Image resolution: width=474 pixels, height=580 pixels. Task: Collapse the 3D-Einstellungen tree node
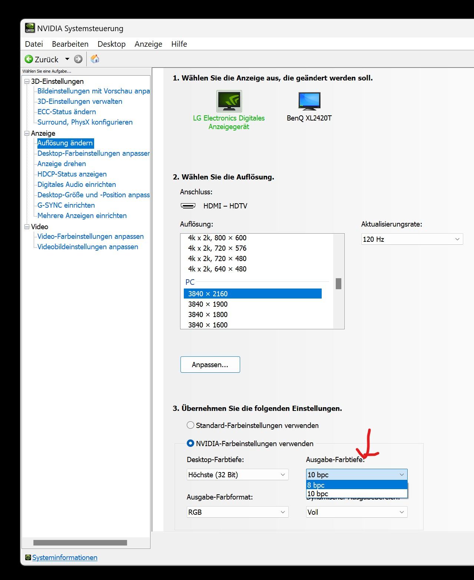[x=27, y=81]
